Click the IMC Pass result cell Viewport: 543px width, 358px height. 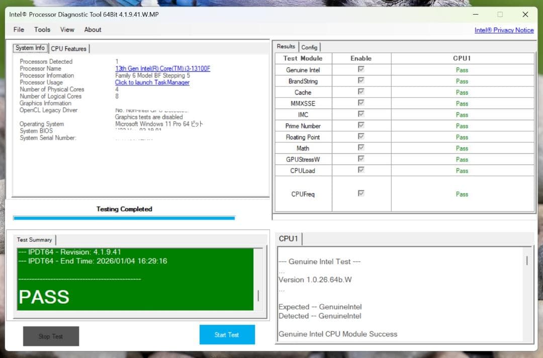(x=462, y=115)
